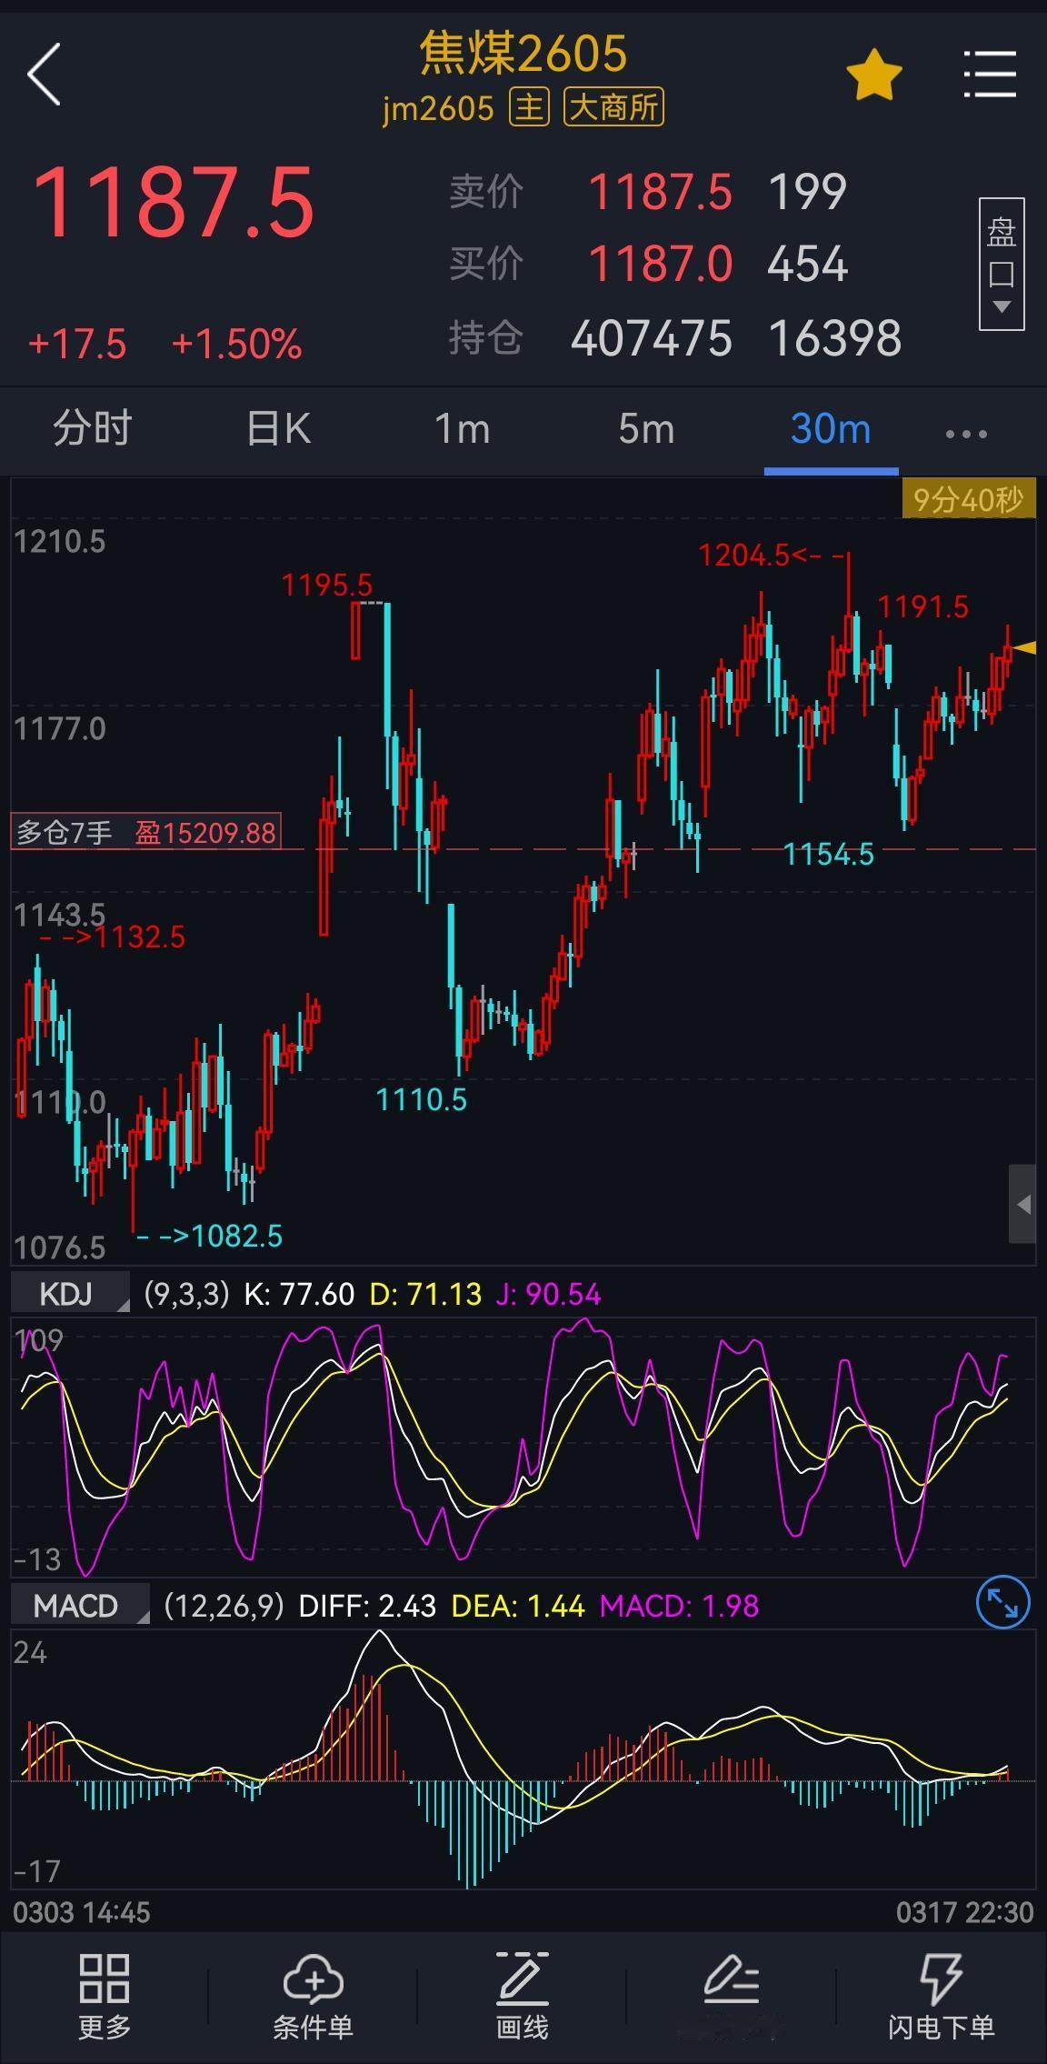Click the 卖价 1187.5 ask price
Image resolution: width=1047 pixels, height=2064 pixels.
(660, 192)
